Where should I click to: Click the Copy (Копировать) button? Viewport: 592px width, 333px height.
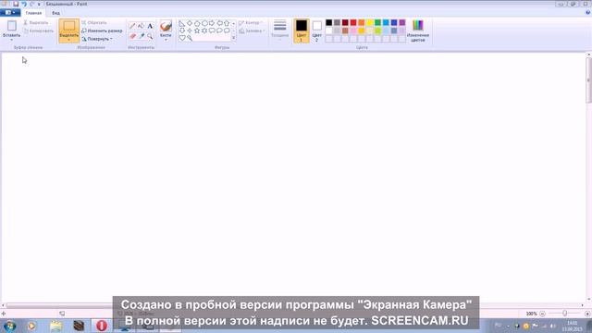pyautogui.click(x=39, y=31)
